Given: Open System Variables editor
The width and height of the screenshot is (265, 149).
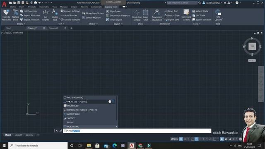Looking at the screenshot, I should pos(202,19).
